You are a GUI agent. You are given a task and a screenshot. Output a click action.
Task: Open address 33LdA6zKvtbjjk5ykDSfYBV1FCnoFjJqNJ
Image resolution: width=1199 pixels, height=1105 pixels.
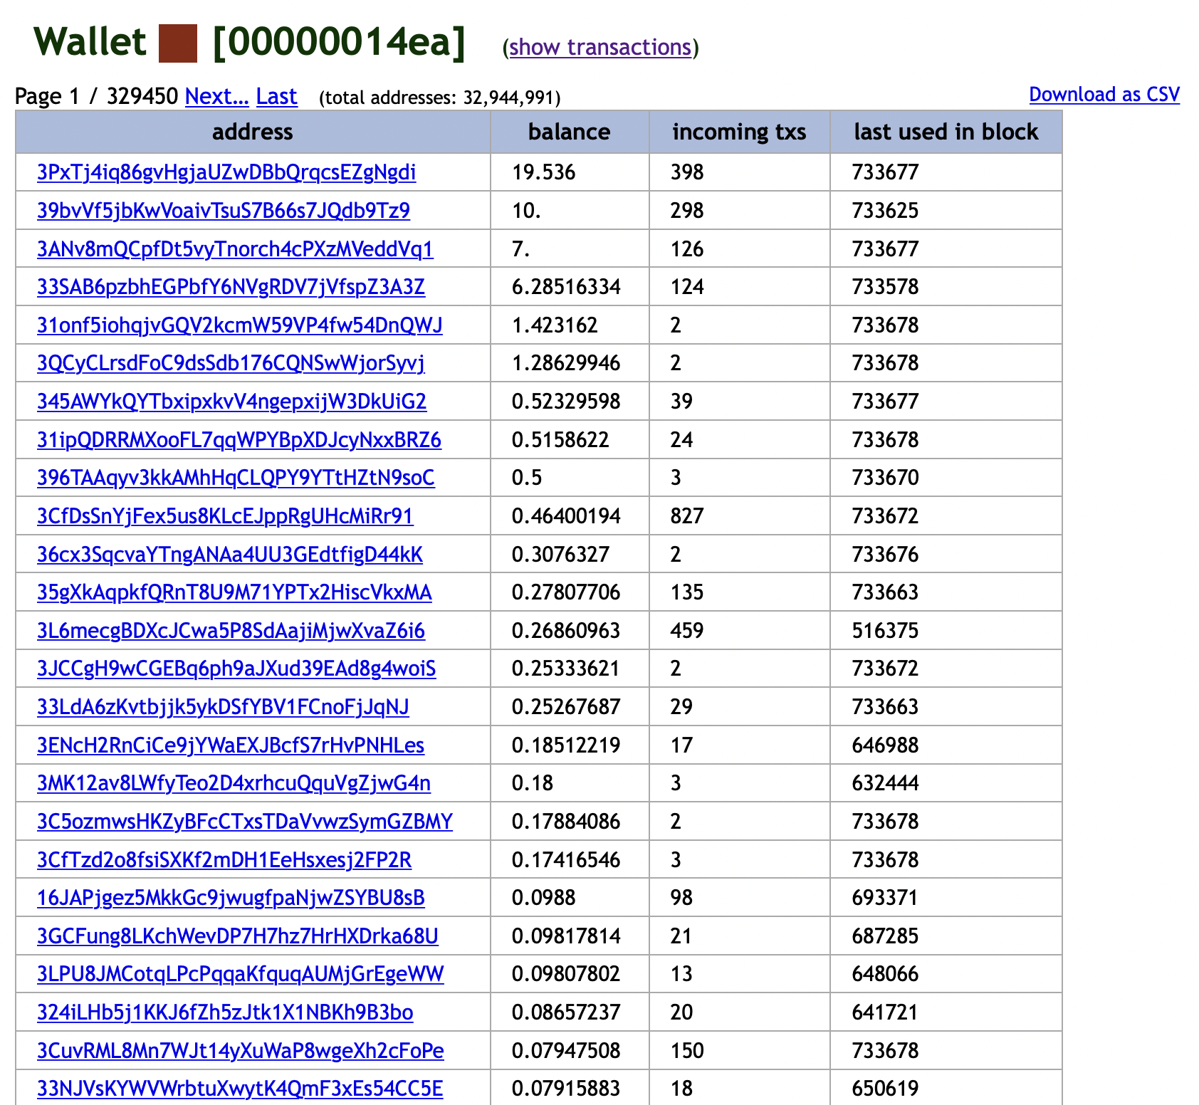tap(223, 707)
